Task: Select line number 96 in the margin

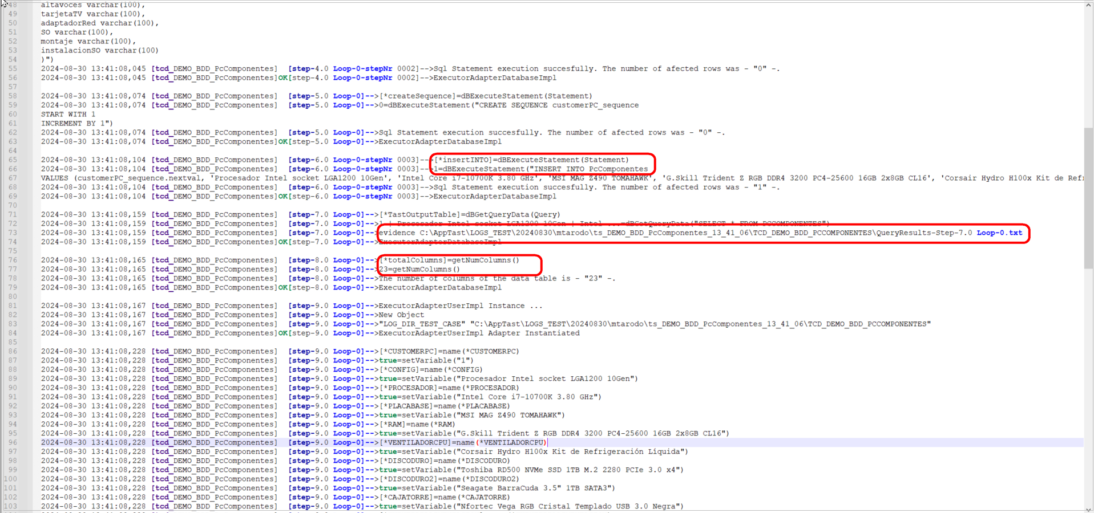Action: tap(12, 442)
